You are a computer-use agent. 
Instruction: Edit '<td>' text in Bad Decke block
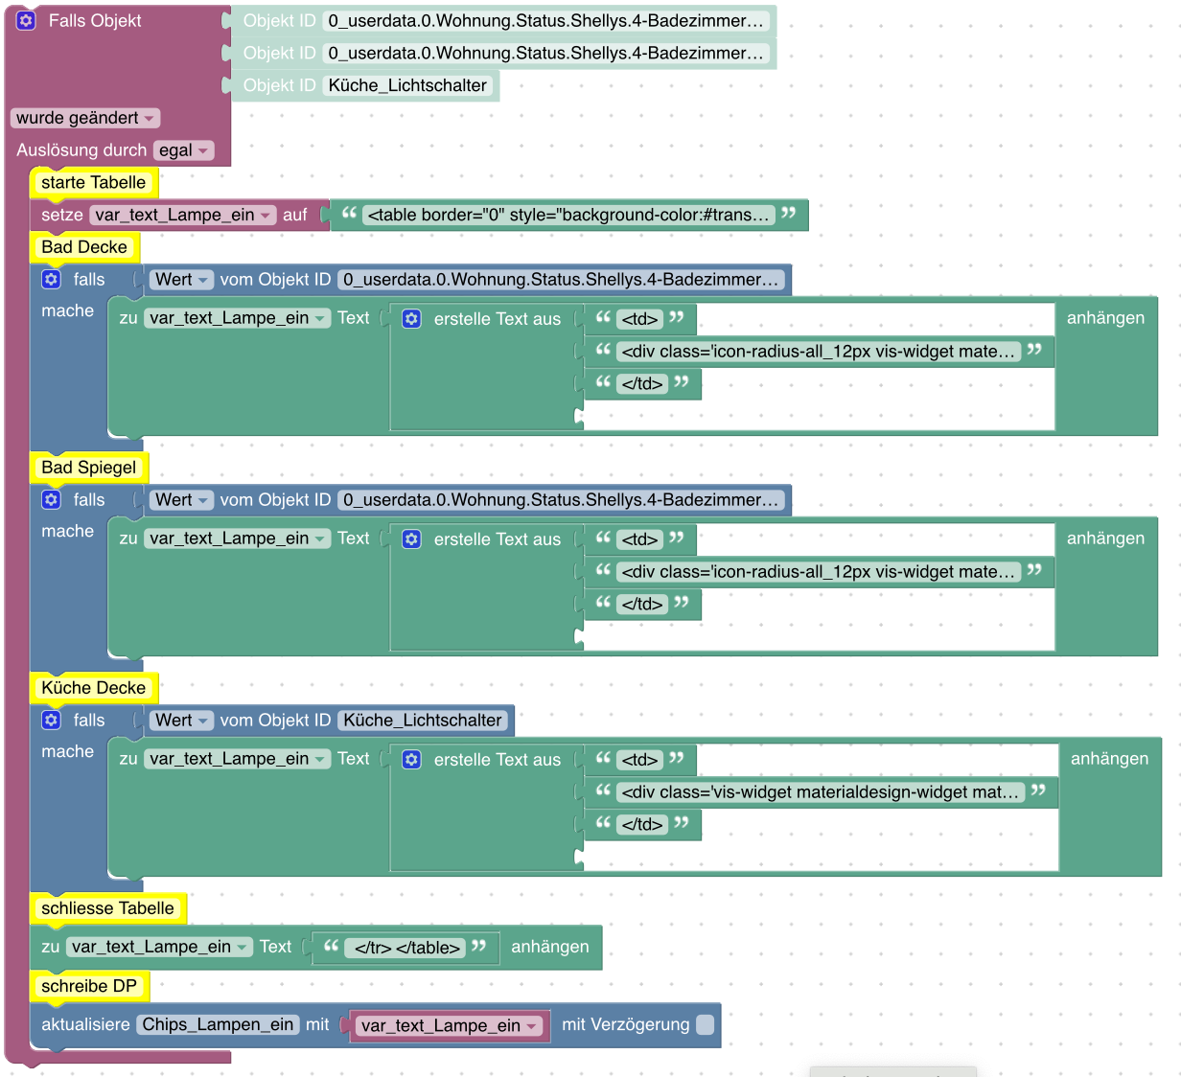click(x=640, y=319)
